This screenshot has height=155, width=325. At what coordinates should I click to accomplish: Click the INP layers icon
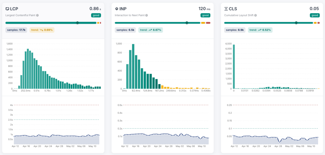(x=117, y=9)
